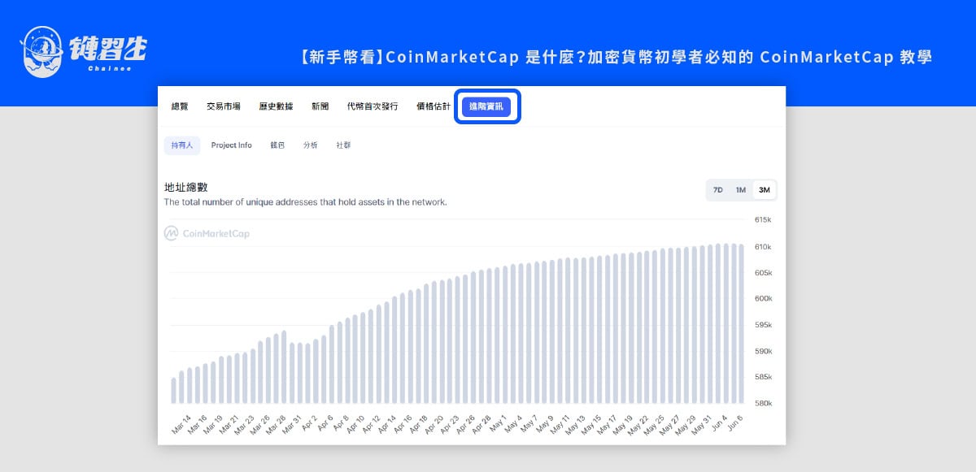Select the 3M chart range
Viewport: 976px width, 472px height.
pos(764,190)
